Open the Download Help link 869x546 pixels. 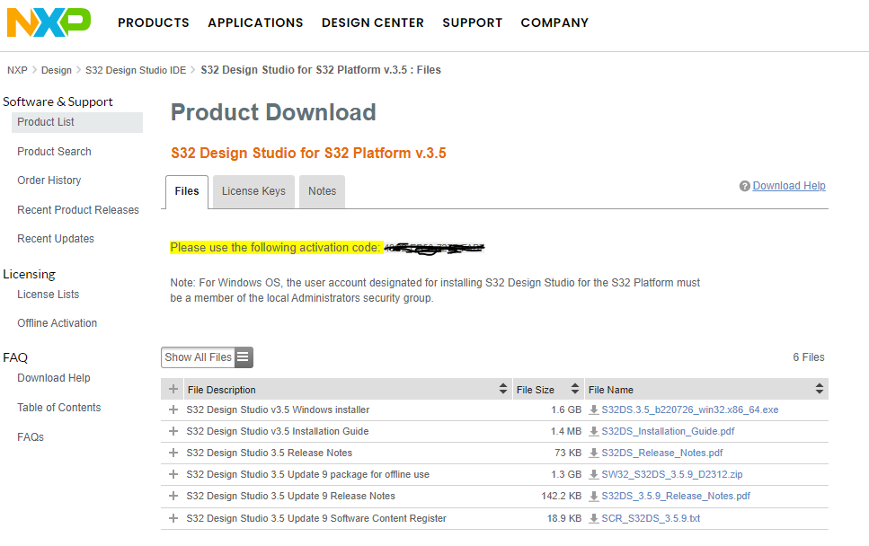click(x=788, y=186)
